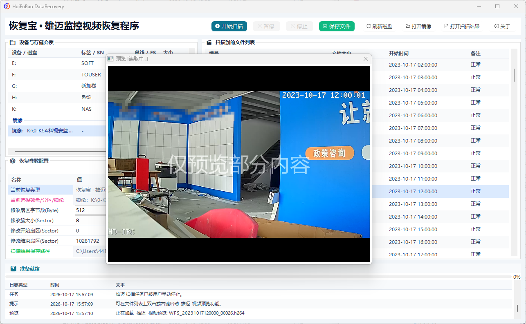The width and height of the screenshot is (526, 324).
Task: Click the 准备就绪 status icon
Action: tap(13, 269)
